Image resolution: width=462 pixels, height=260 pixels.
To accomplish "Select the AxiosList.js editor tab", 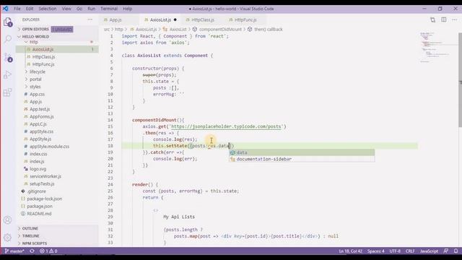I will pyautogui.click(x=160, y=19).
